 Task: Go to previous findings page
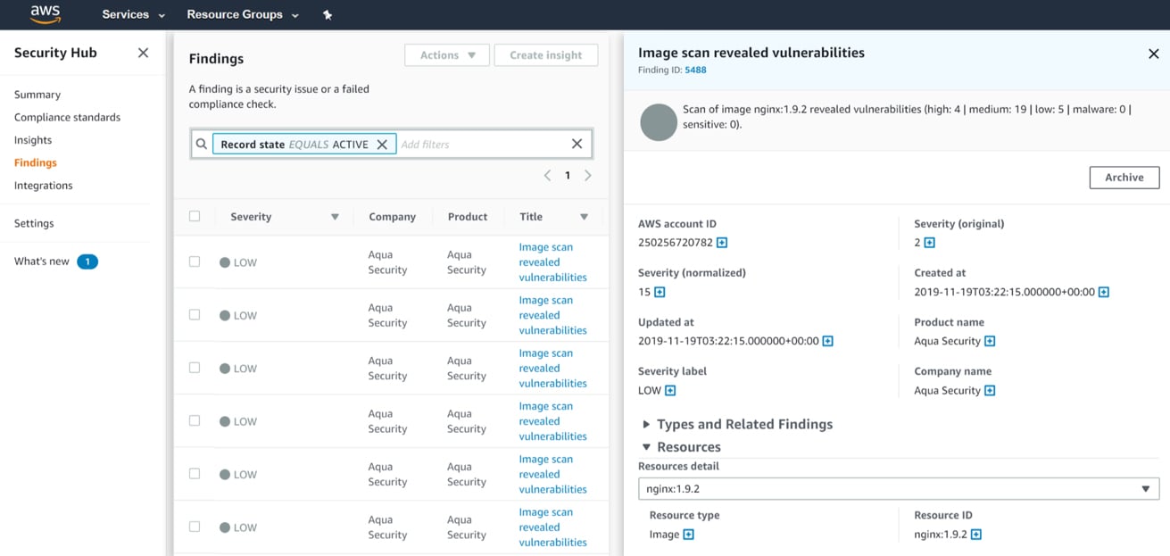547,176
